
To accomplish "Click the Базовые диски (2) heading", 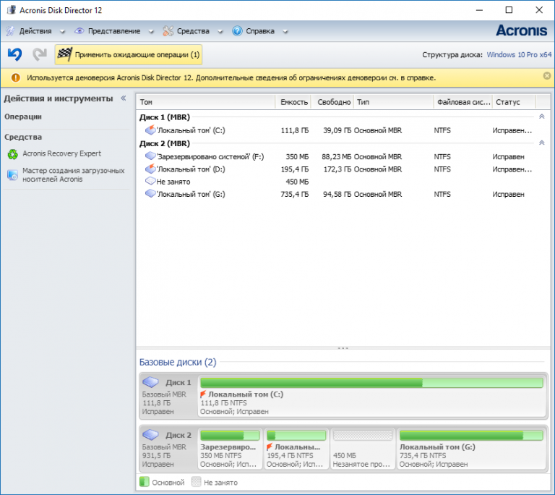I will [178, 362].
